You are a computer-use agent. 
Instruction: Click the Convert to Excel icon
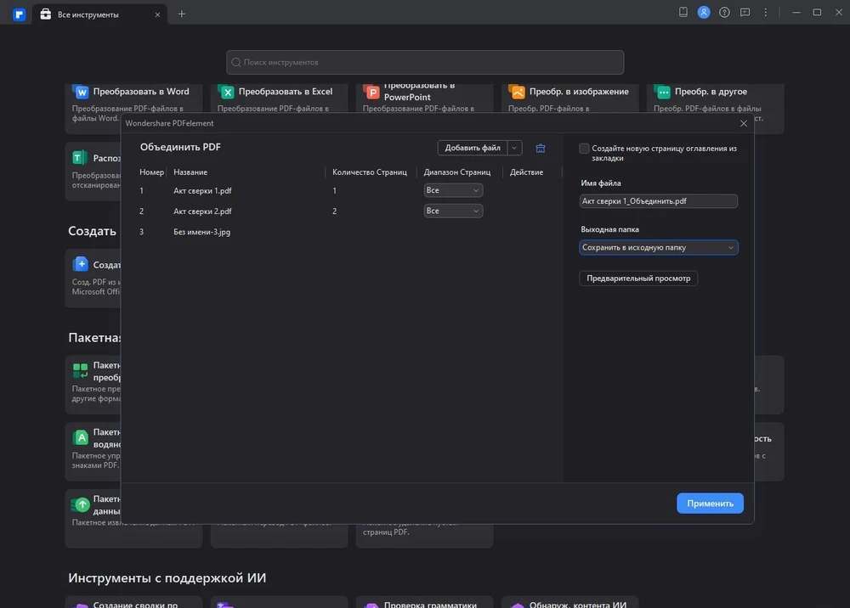pyautogui.click(x=227, y=92)
